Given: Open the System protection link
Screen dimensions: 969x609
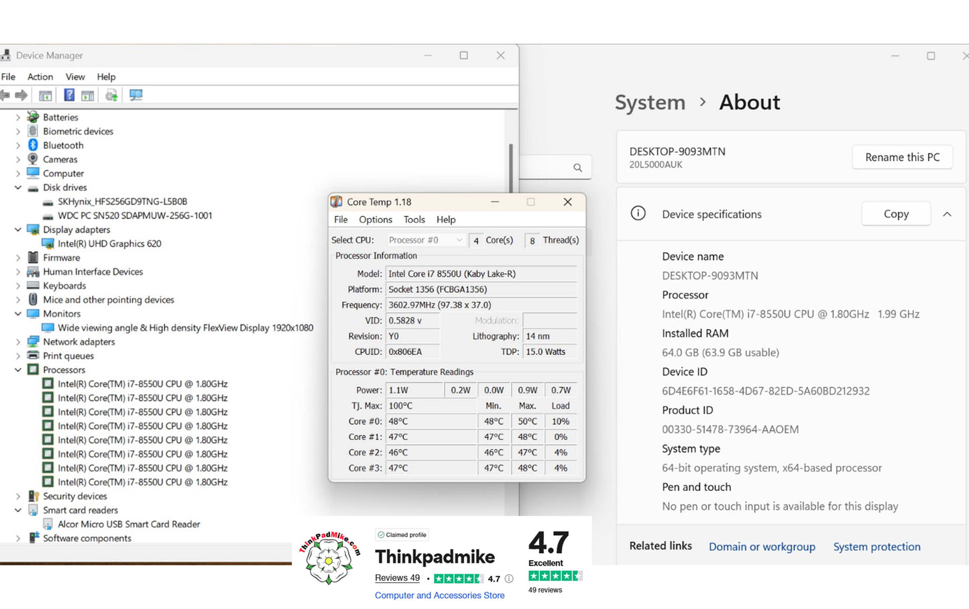Looking at the screenshot, I should [x=876, y=547].
